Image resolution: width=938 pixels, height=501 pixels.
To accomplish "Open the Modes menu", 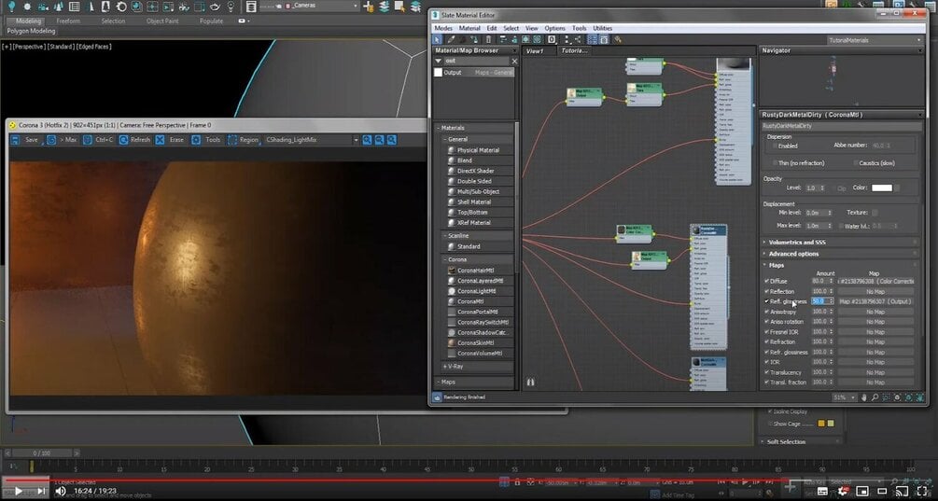I will pos(443,28).
